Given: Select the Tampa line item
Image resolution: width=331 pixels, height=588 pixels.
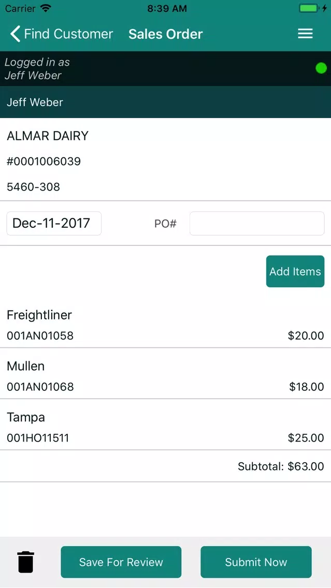Looking at the screenshot, I should (x=166, y=426).
